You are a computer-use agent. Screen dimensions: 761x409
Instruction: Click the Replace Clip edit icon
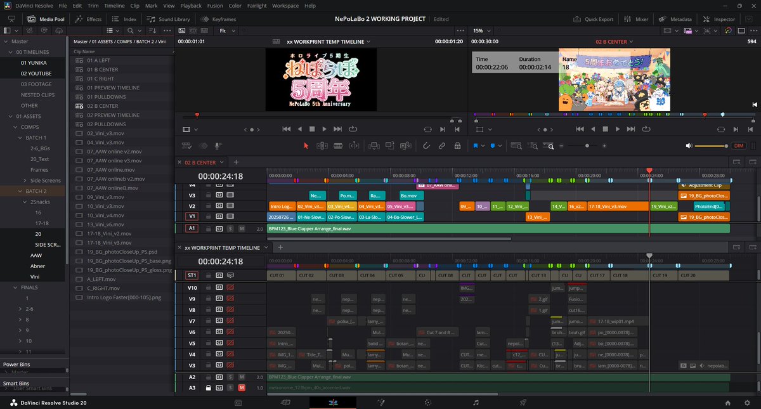click(405, 146)
